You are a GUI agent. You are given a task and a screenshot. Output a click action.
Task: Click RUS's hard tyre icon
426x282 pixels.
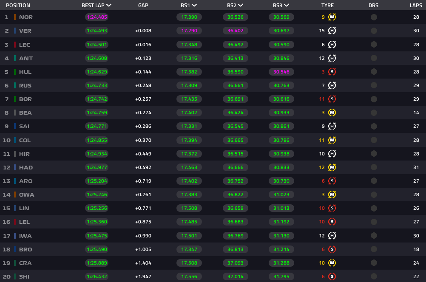(x=332, y=85)
